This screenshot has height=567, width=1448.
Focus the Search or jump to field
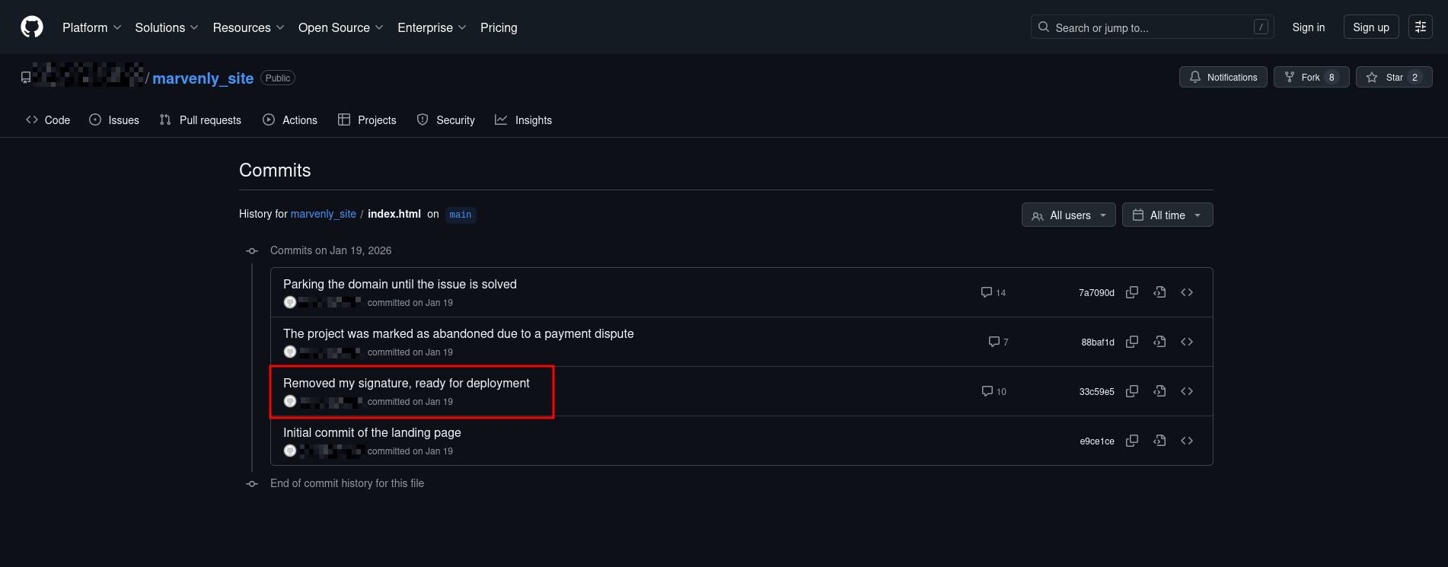click(x=1151, y=27)
